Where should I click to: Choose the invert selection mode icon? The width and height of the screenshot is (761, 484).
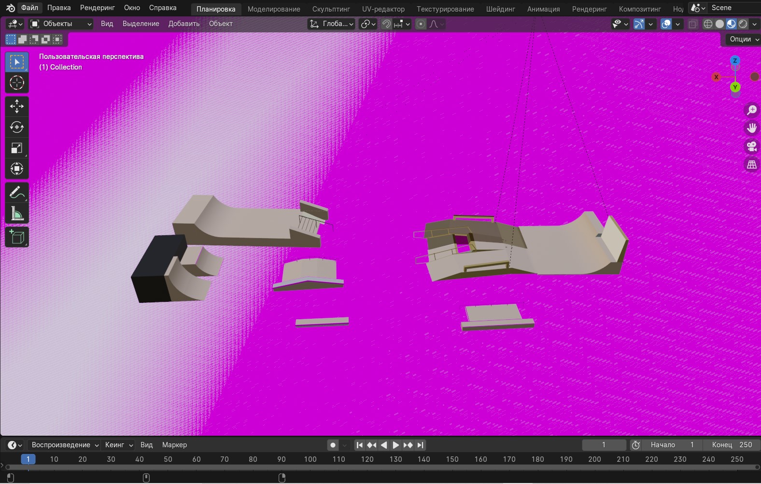point(45,39)
